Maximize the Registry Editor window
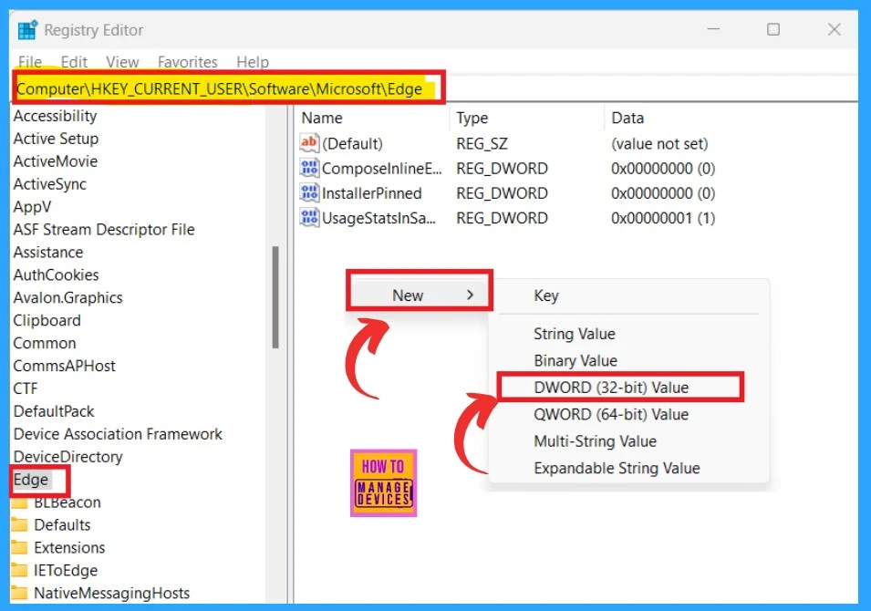Screen dimensions: 871x611 (x=773, y=29)
